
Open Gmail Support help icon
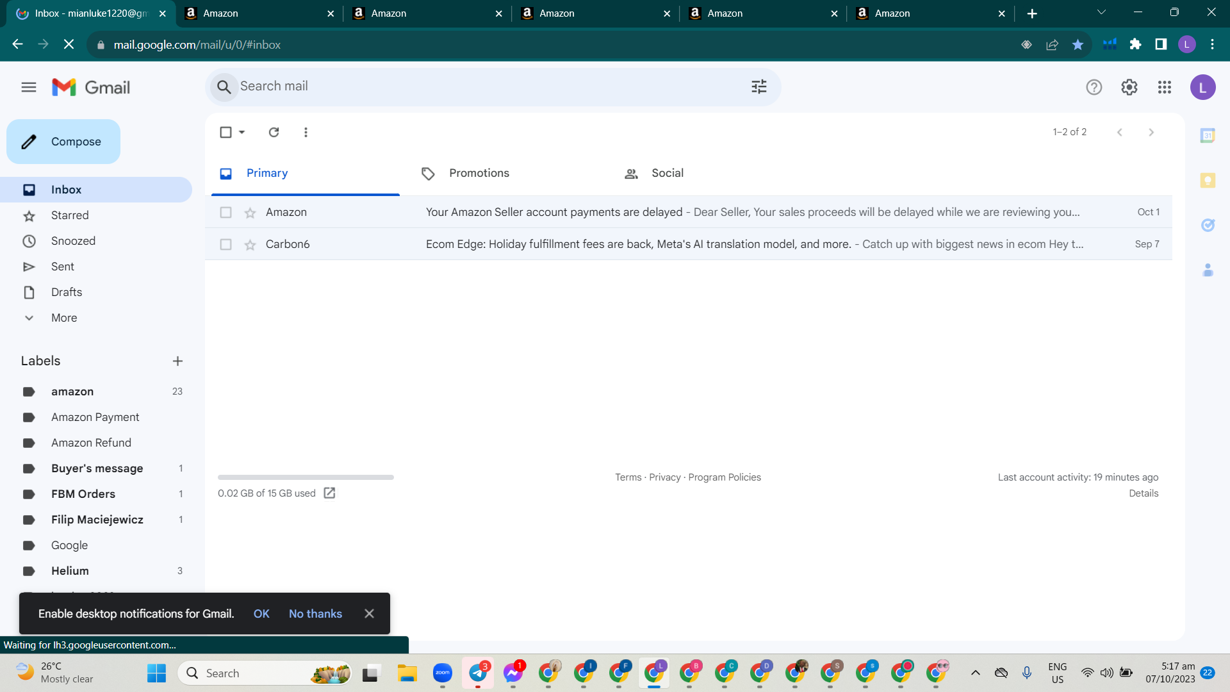coord(1094,87)
